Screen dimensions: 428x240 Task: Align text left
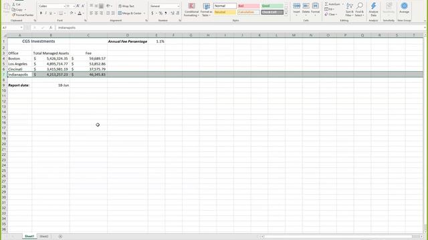92,13
